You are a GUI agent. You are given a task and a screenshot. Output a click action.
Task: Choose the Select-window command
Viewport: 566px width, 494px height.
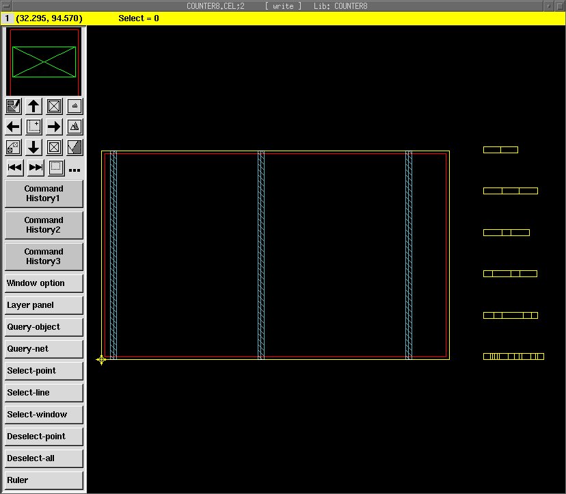tap(44, 415)
